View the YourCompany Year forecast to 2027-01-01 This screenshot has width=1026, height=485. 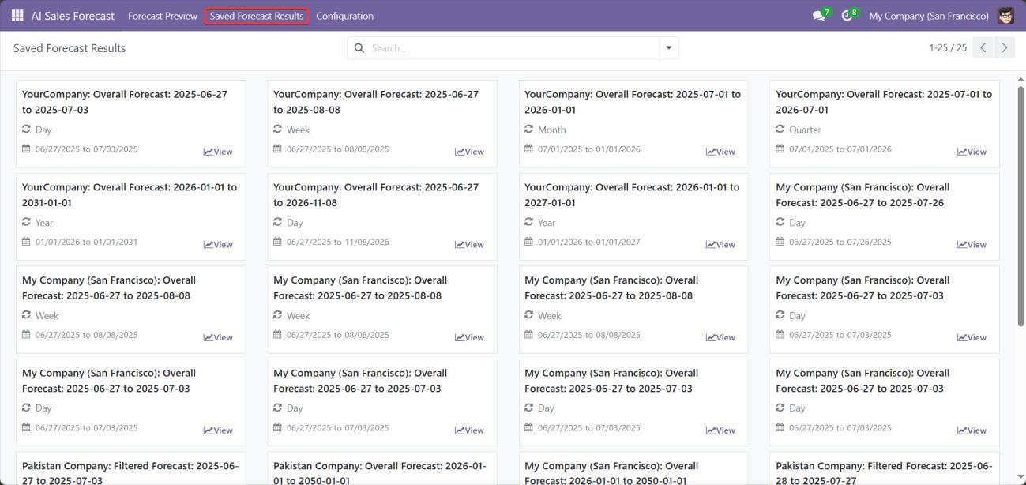coord(720,245)
